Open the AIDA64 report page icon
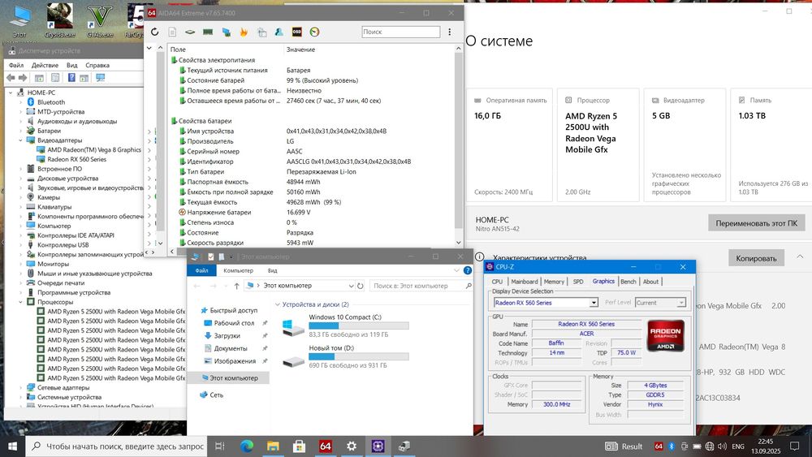Screen dimensions: 812x457 pyautogui.click(x=172, y=32)
